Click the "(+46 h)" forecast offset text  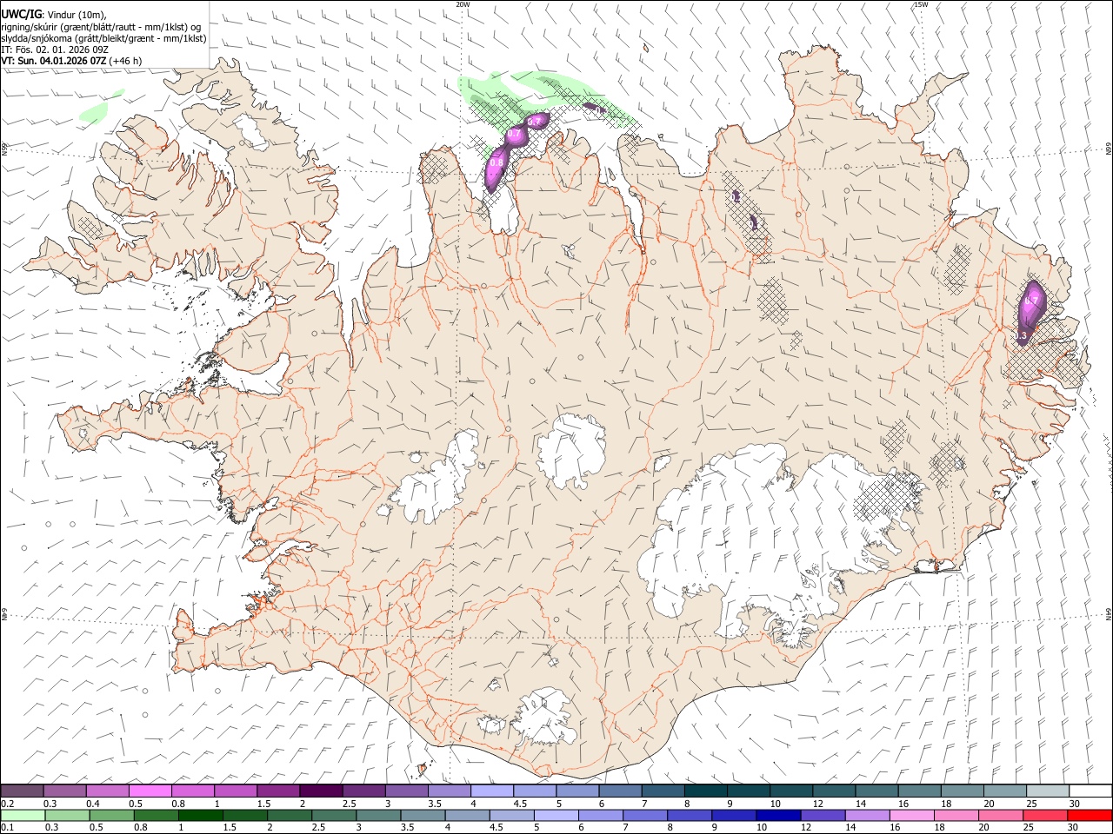coord(126,62)
